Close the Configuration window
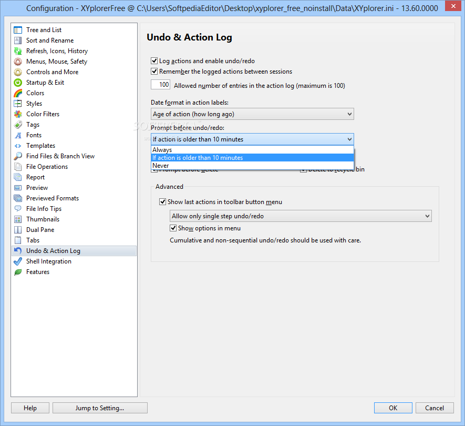 (453, 6)
